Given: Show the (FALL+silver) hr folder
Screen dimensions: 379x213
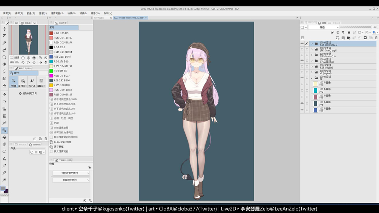Looking at the screenshot, I should tap(302, 55).
